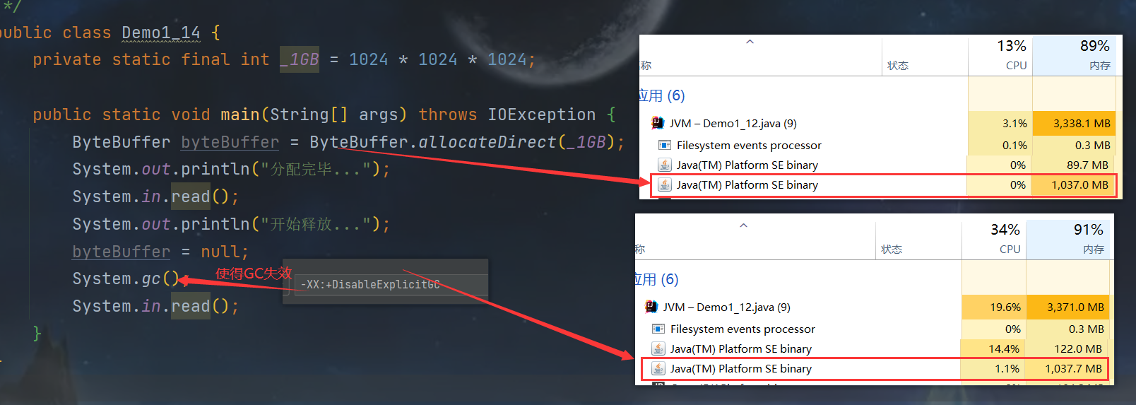Click the System.gc() call in the code

point(125,278)
